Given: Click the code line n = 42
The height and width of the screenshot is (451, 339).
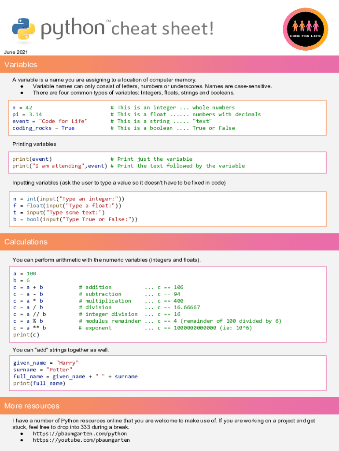Looking at the screenshot, I should pos(22,107).
